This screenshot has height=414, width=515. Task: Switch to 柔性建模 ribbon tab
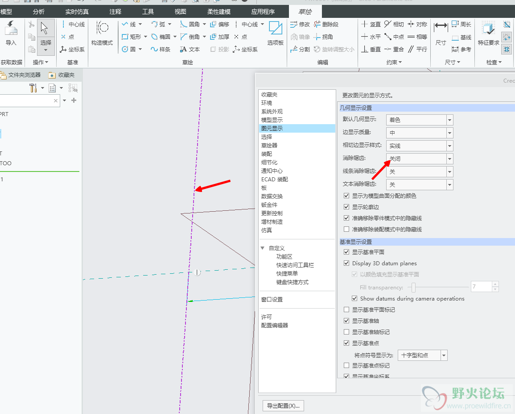pyautogui.click(x=219, y=12)
